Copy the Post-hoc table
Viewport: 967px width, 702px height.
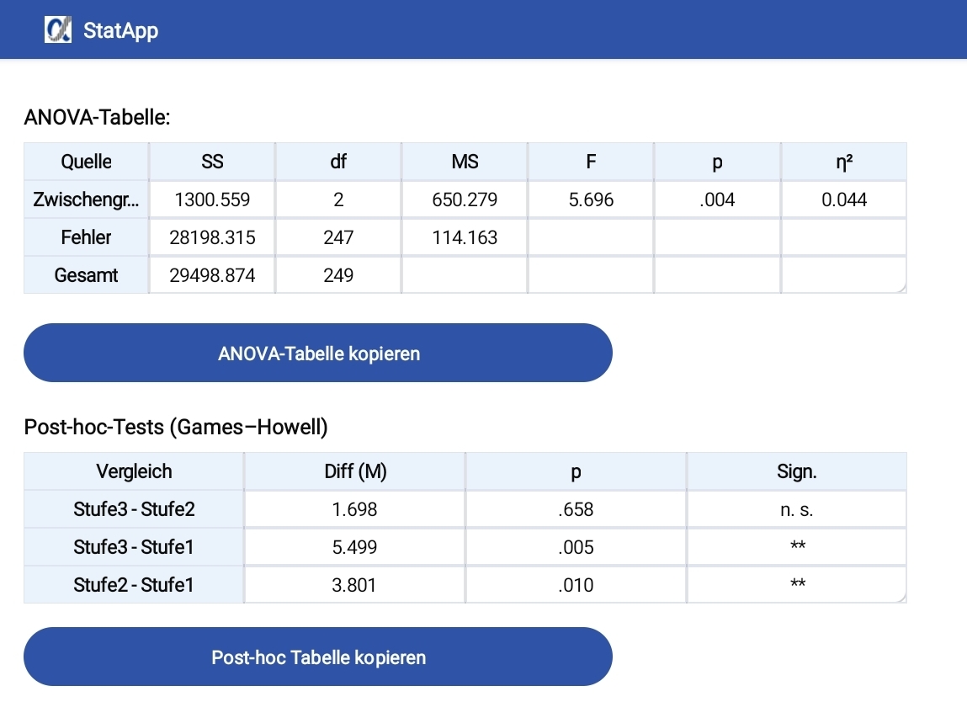pyautogui.click(x=318, y=657)
